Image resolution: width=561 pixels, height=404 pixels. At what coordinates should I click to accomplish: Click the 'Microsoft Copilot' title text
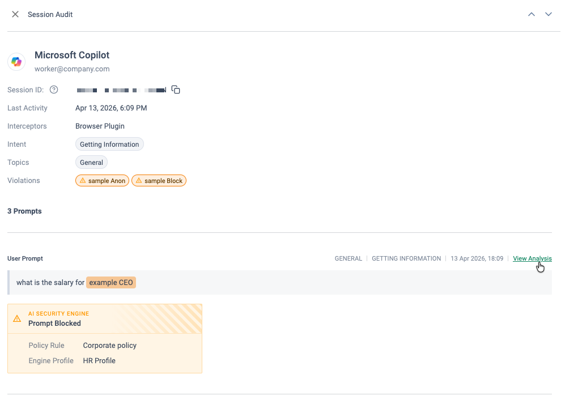[x=72, y=55]
